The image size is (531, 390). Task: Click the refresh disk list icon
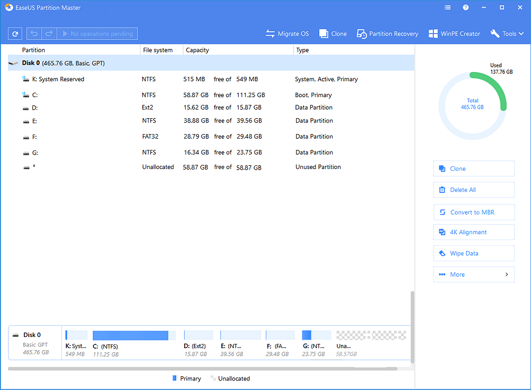15,33
